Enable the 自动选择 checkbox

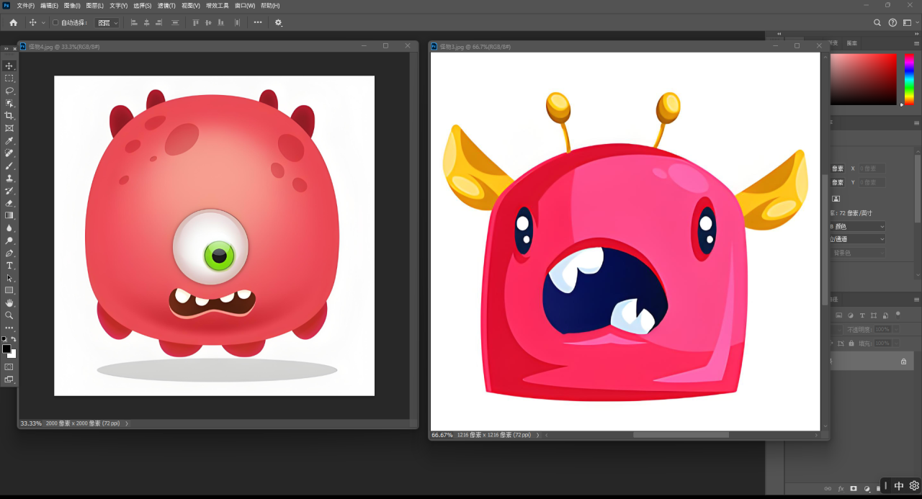(55, 22)
